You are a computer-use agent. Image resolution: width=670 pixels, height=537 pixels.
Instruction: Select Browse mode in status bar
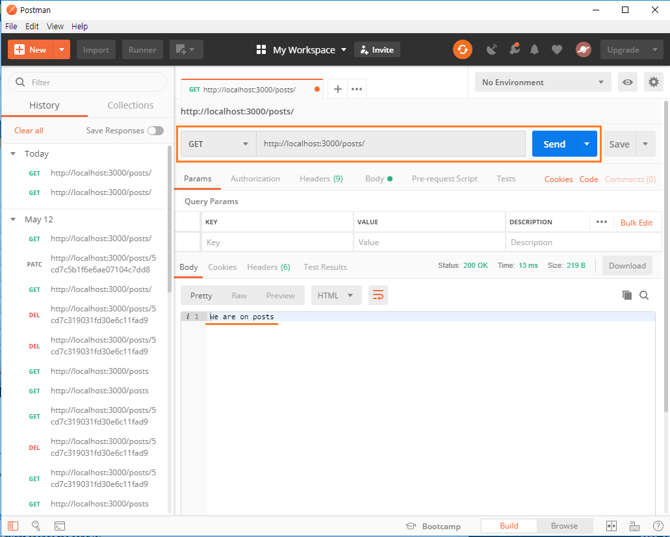point(564,526)
